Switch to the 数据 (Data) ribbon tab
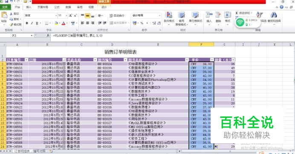This screenshot has width=295, height=154. coord(68,7)
